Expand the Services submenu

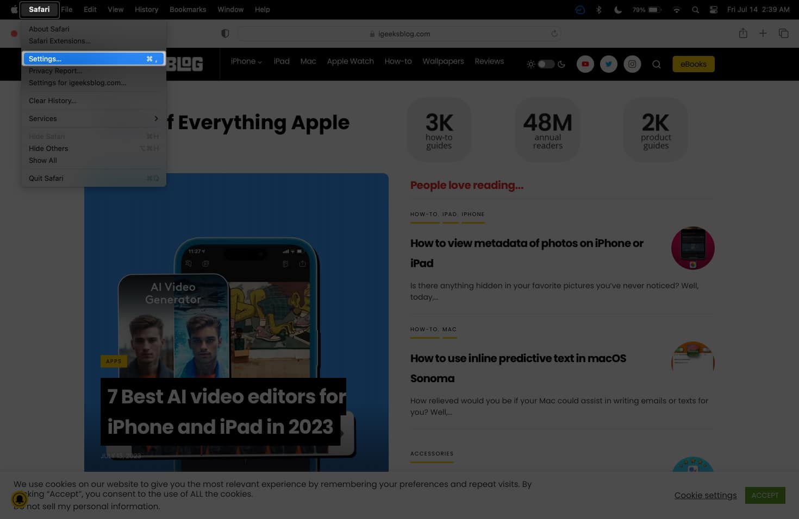pyautogui.click(x=93, y=118)
